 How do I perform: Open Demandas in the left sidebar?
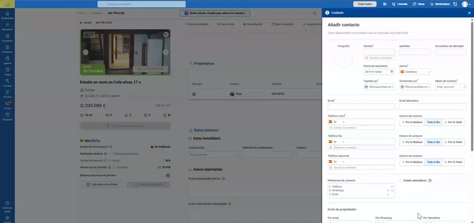point(7,27)
